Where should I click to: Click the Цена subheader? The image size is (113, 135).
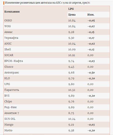click(72, 15)
